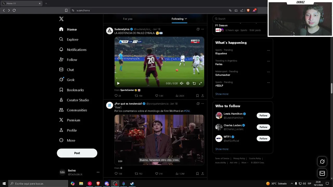Screen dimensions: 333x187
Task: Open options for Riquelme trend
Action: tap(268, 50)
